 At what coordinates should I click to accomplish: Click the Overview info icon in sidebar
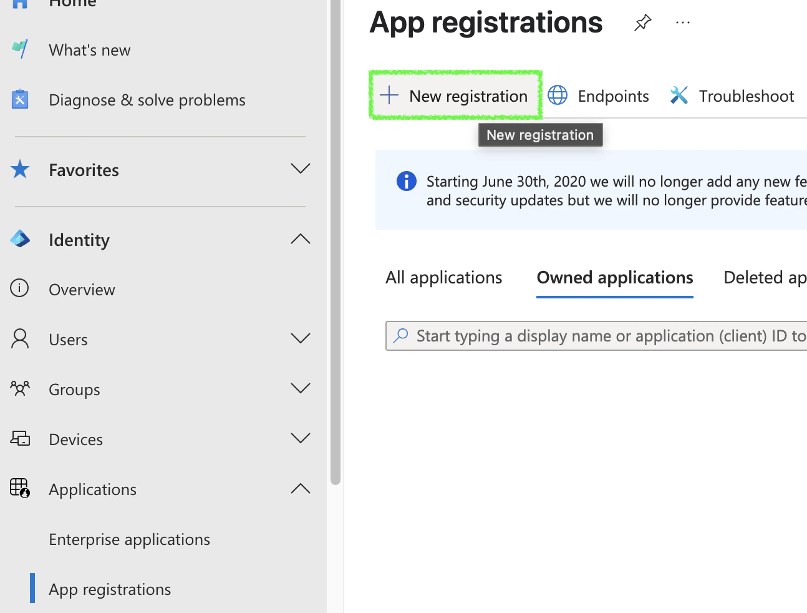[x=19, y=288]
